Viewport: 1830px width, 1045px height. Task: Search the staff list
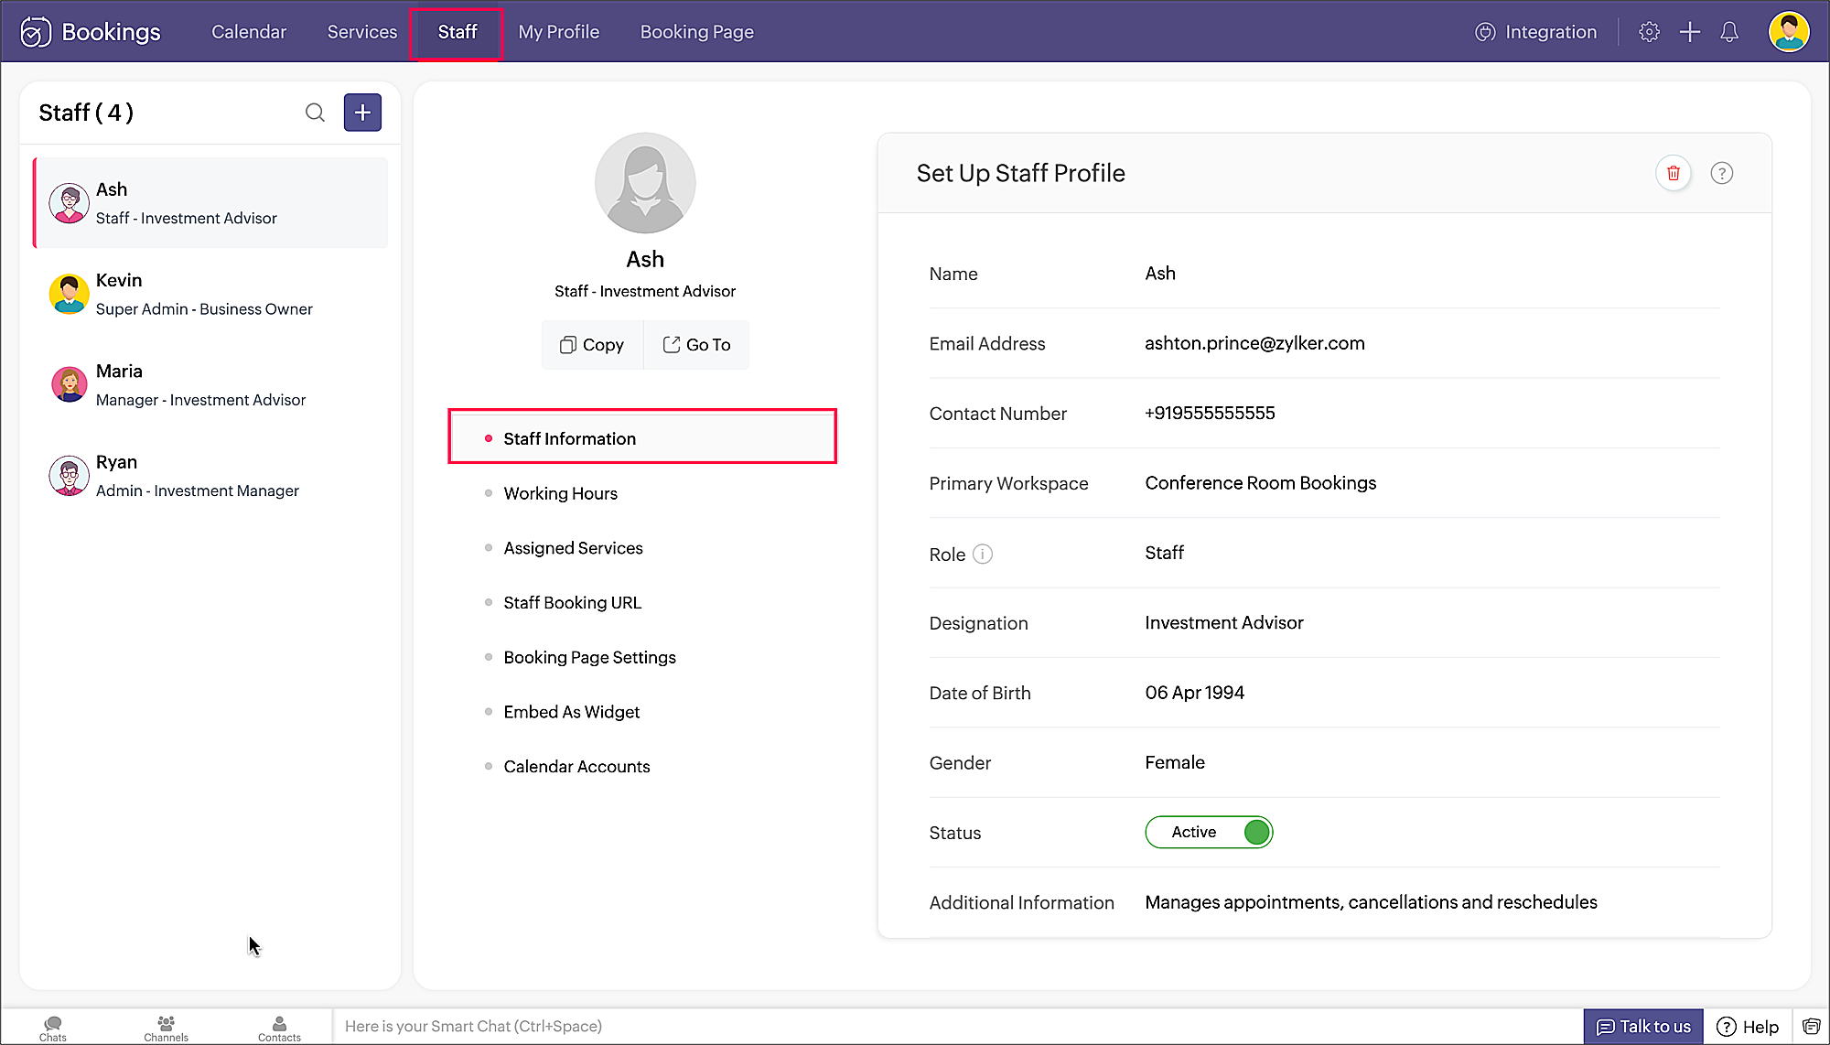(315, 113)
